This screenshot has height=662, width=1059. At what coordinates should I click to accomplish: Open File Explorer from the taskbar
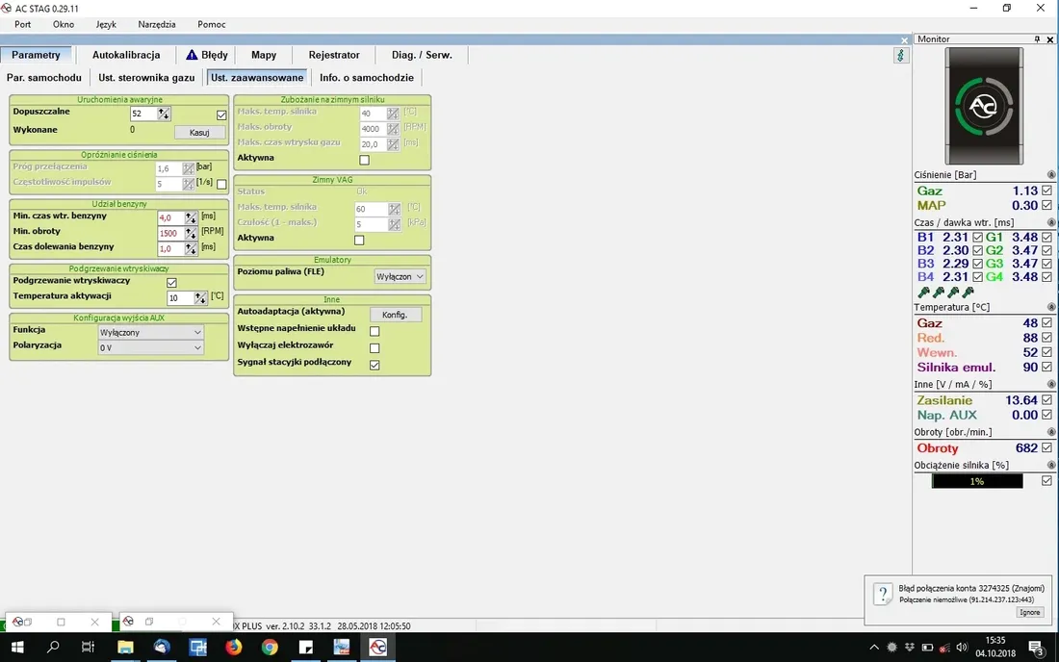tap(125, 648)
